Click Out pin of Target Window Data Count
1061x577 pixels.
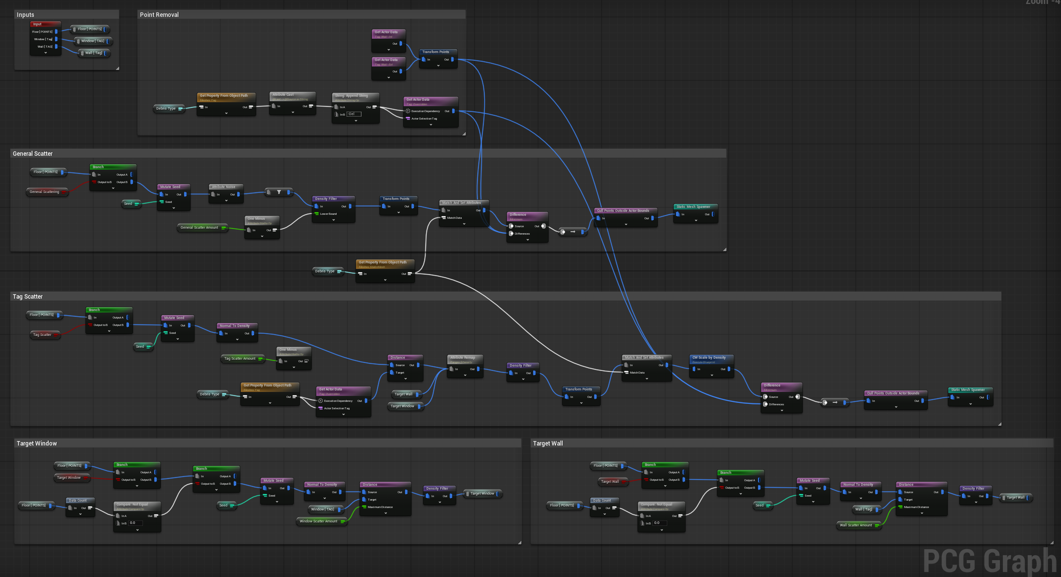coord(90,508)
